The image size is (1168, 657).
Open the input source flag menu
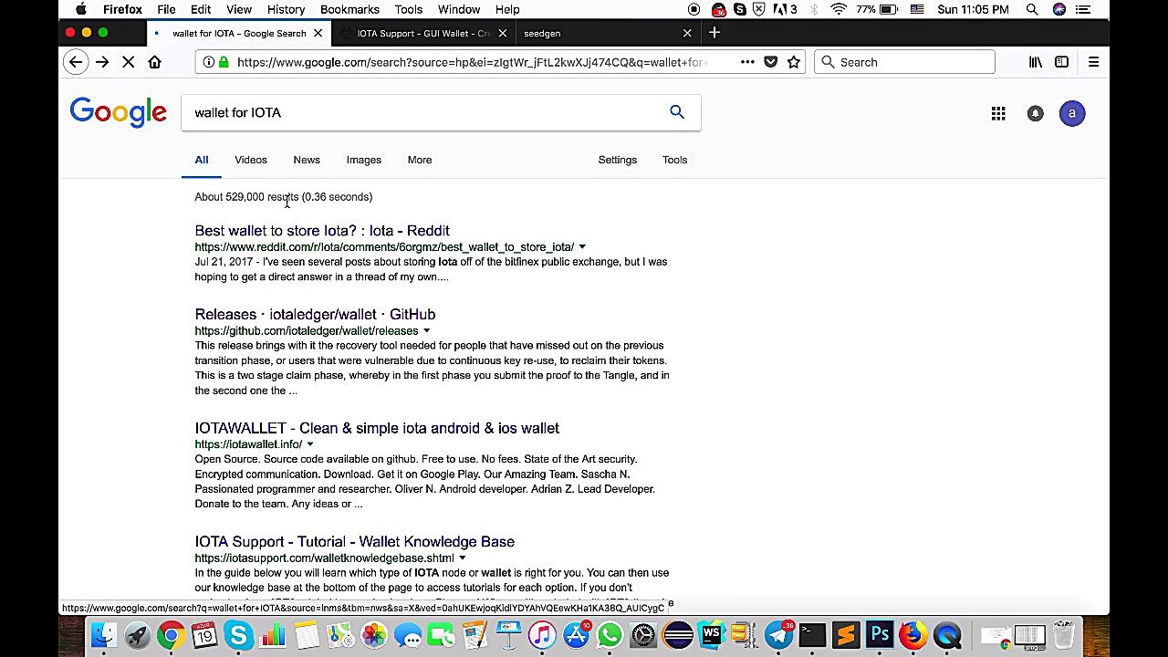[x=917, y=9]
